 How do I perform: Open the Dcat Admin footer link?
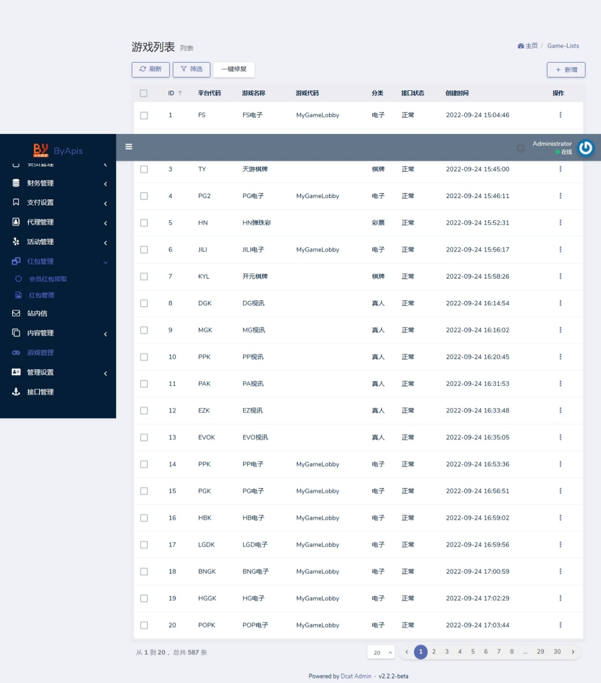click(x=356, y=676)
